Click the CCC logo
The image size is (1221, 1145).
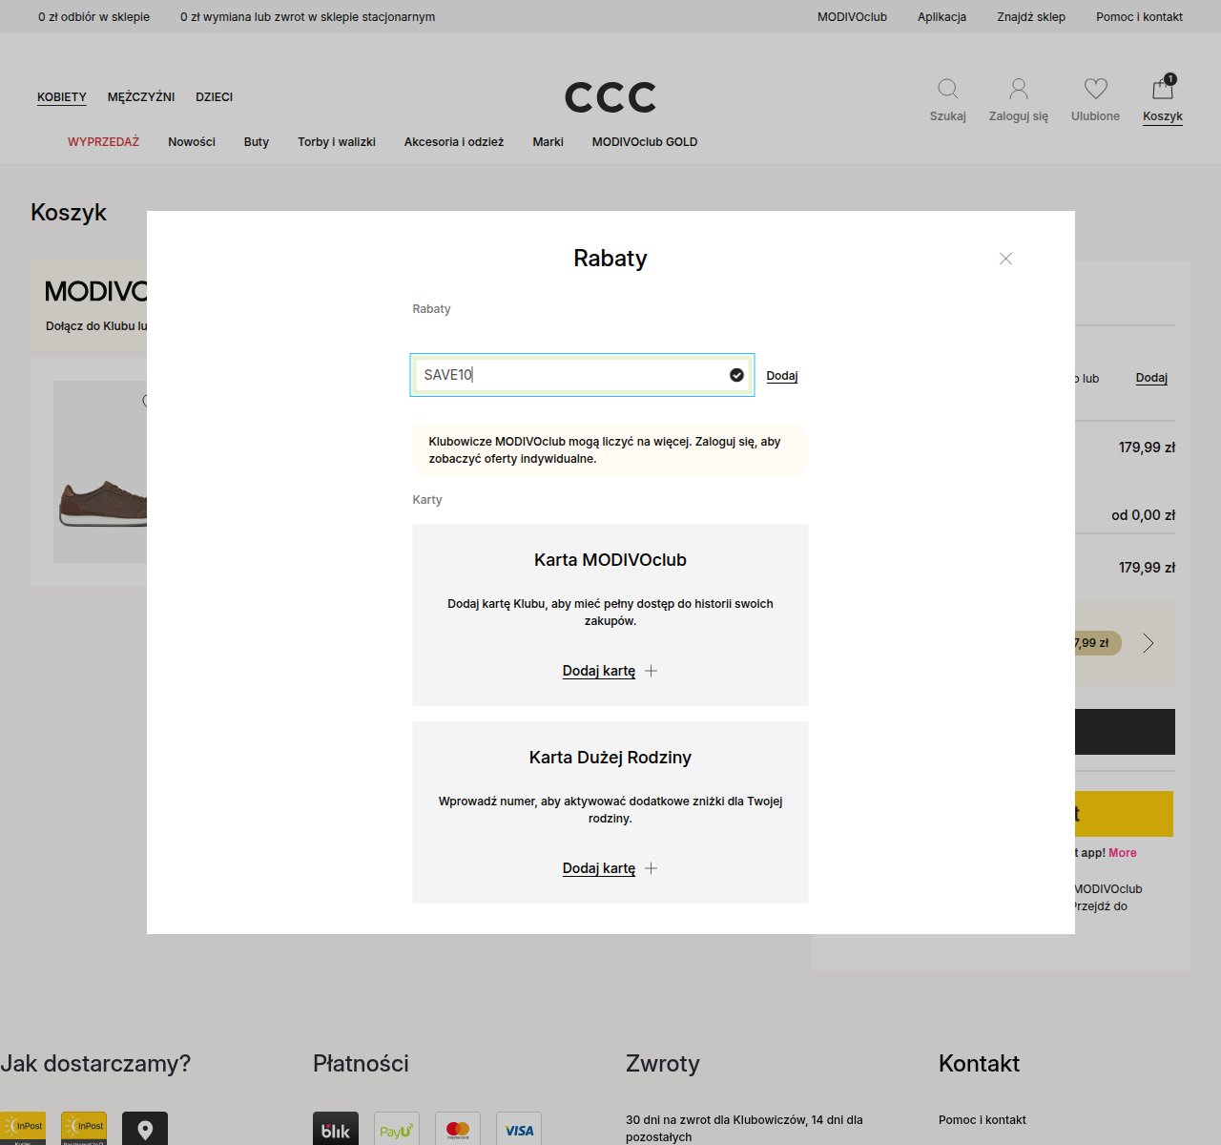(x=610, y=96)
